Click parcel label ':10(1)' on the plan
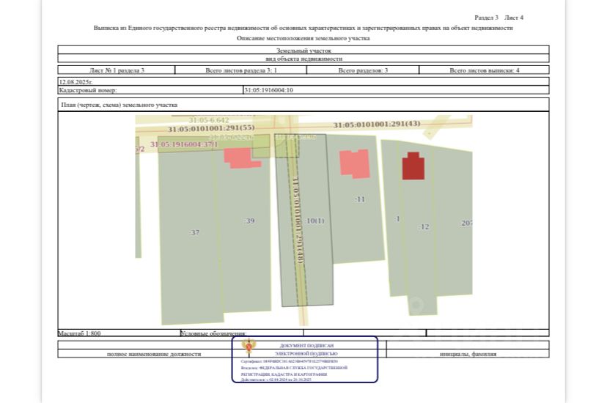This screenshot has height=403, width=607. [x=314, y=221]
